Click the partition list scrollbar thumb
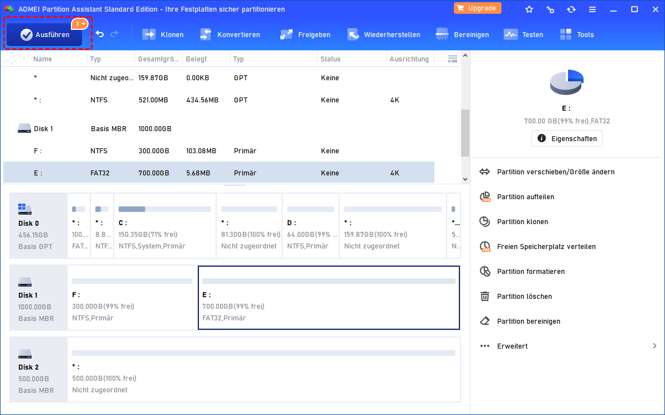 coord(465,133)
